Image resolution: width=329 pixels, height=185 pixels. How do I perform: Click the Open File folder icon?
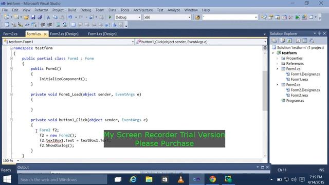[x=26, y=17]
